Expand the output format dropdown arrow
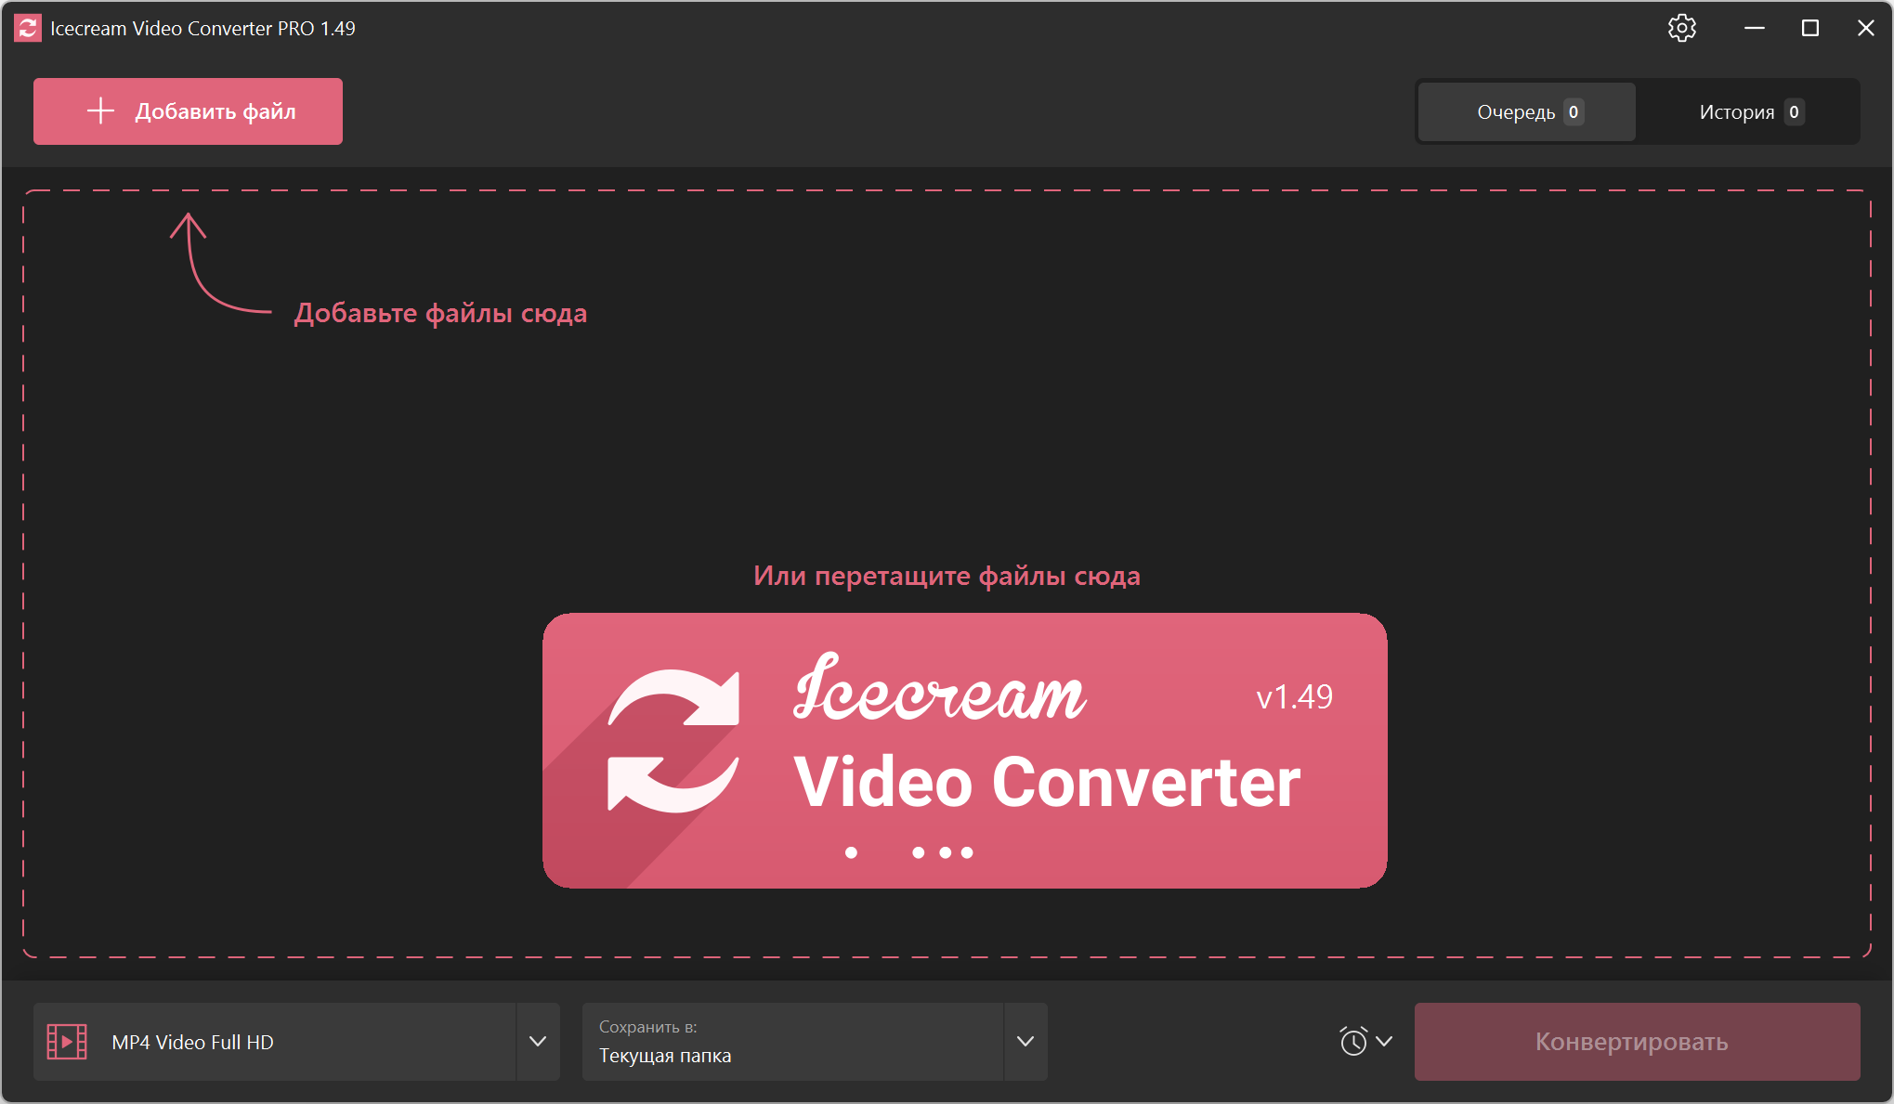1894x1104 pixels. point(538,1042)
